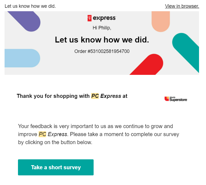Click the by clicking on the button below line

[55, 142]
